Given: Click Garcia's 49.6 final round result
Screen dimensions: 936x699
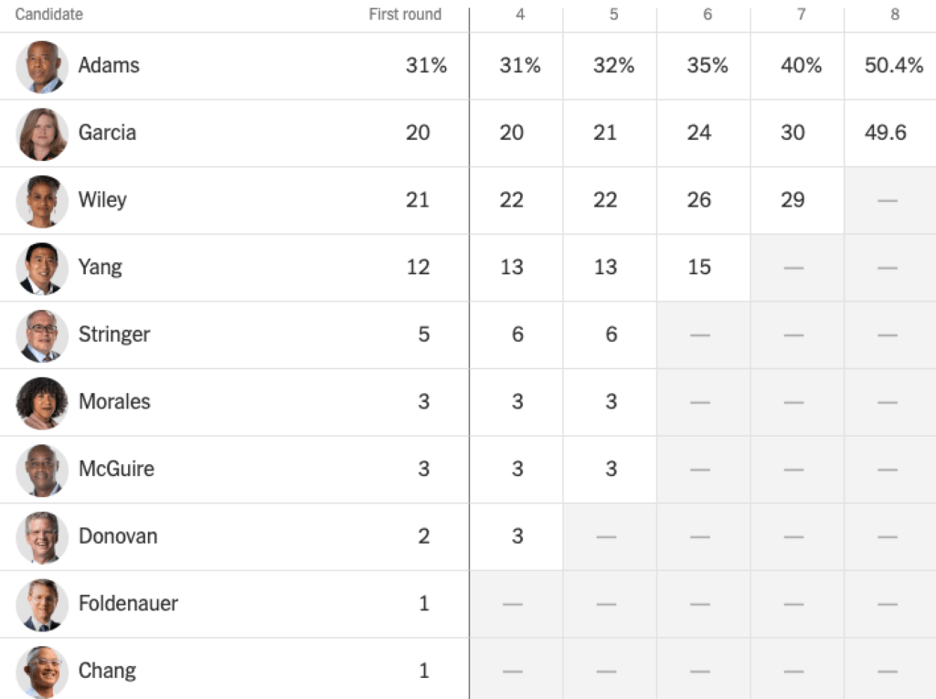Looking at the screenshot, I should coord(886,132).
